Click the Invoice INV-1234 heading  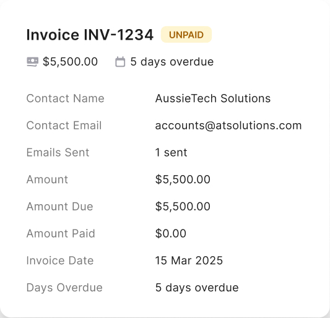pyautogui.click(x=90, y=35)
